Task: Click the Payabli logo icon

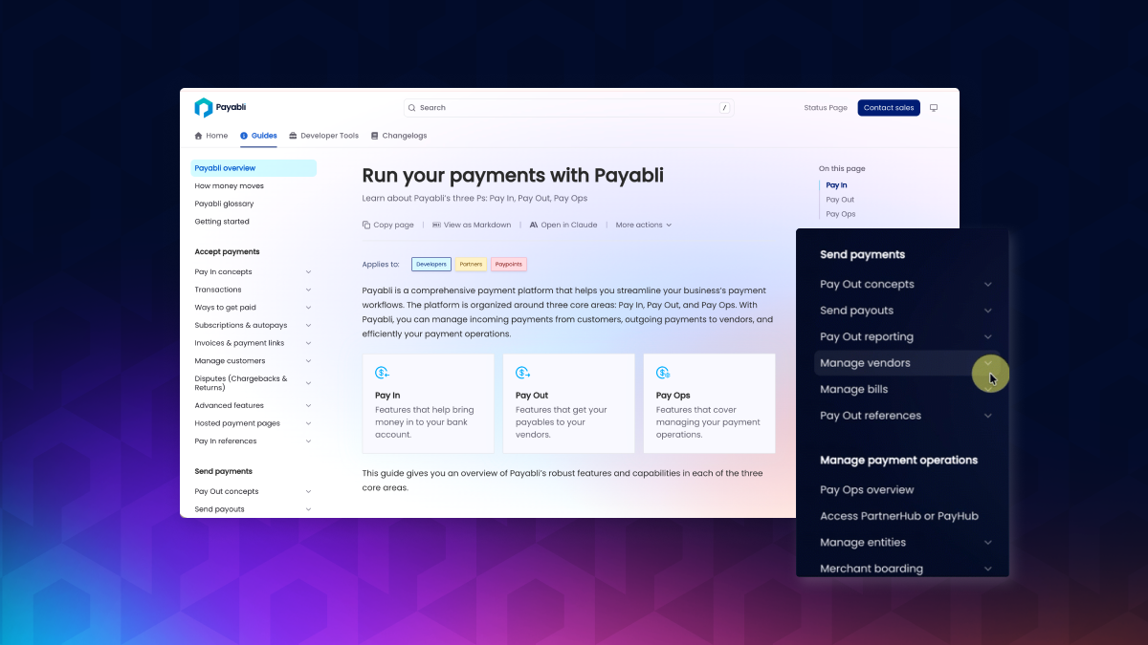Action: pos(203,108)
